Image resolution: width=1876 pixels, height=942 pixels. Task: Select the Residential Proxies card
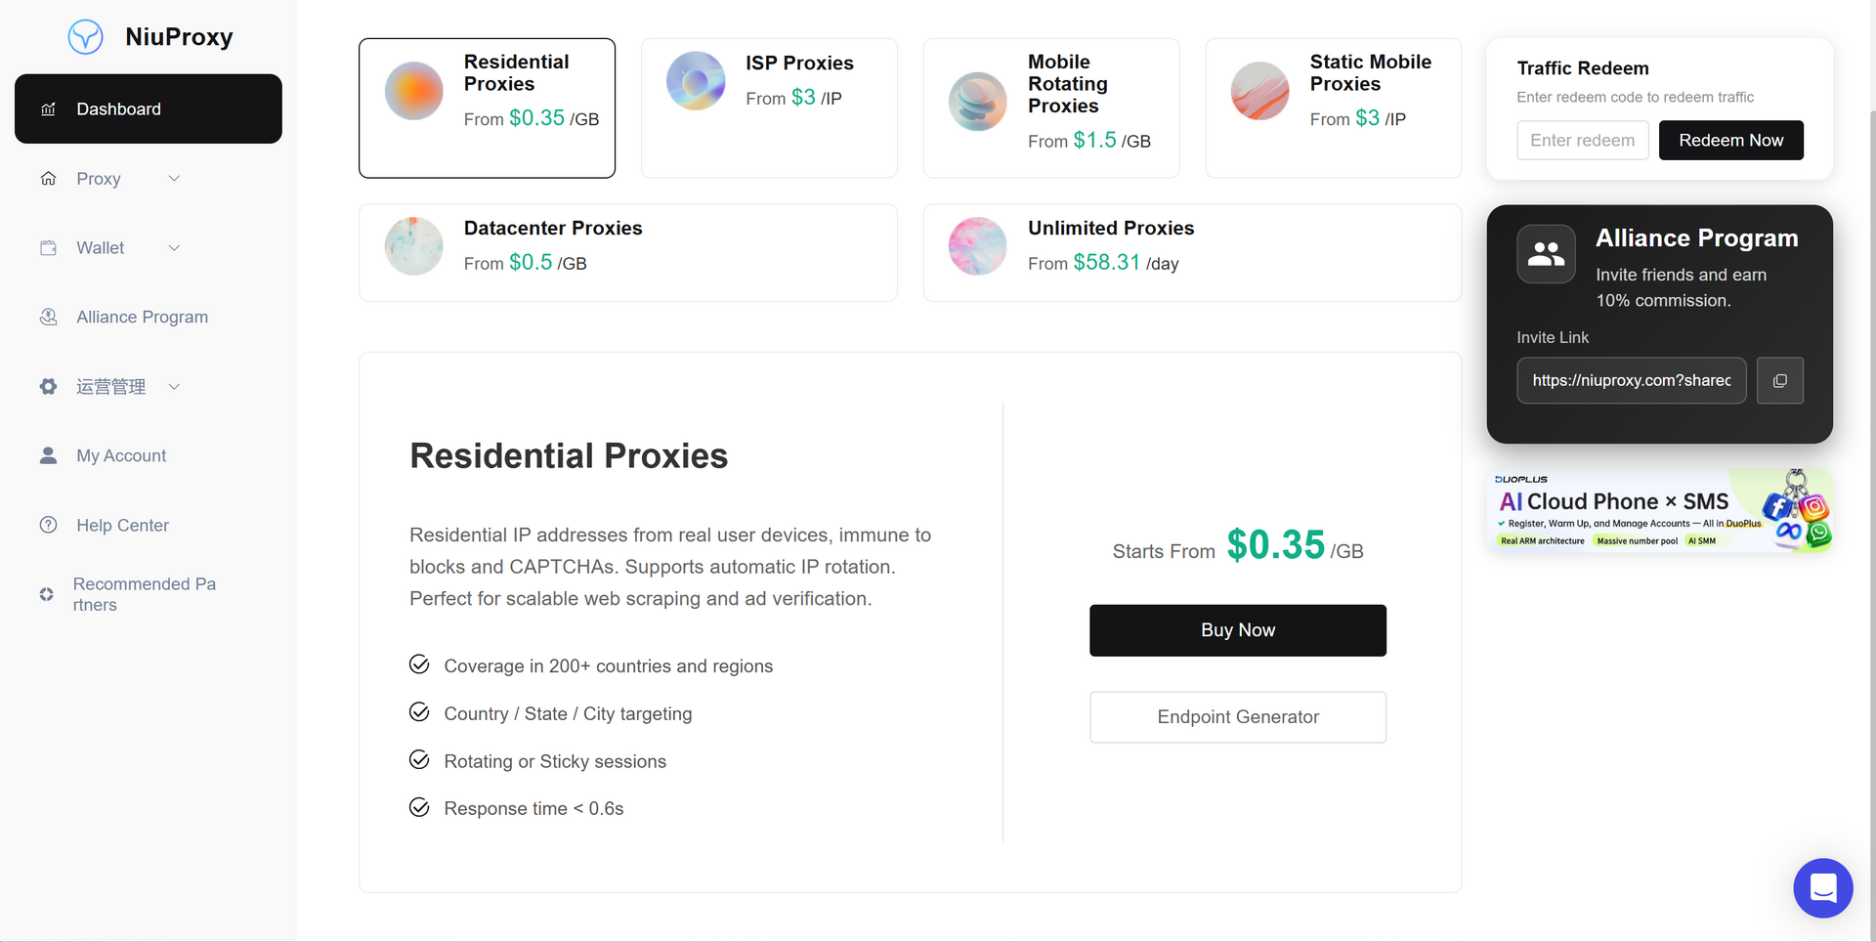[487, 108]
